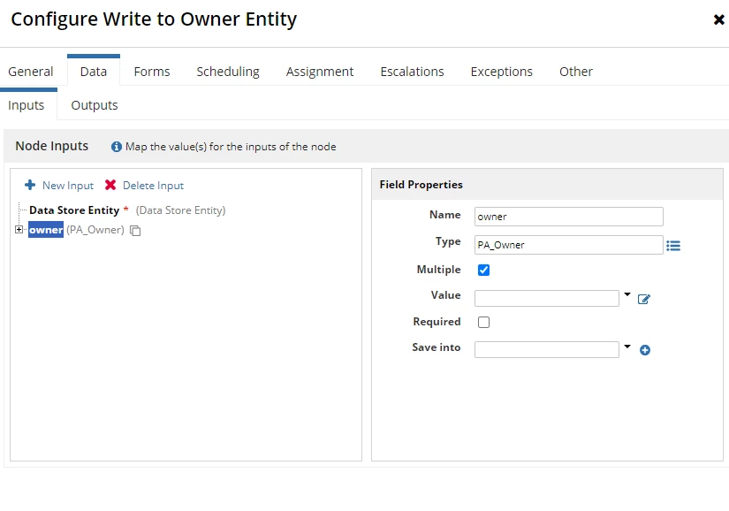The height and width of the screenshot is (511, 729).
Task: Open the Save into dropdown arrow
Action: [x=627, y=347]
